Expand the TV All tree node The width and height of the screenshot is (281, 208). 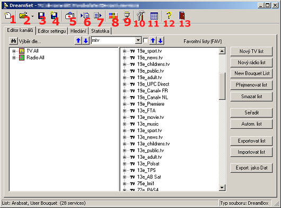click(14, 51)
